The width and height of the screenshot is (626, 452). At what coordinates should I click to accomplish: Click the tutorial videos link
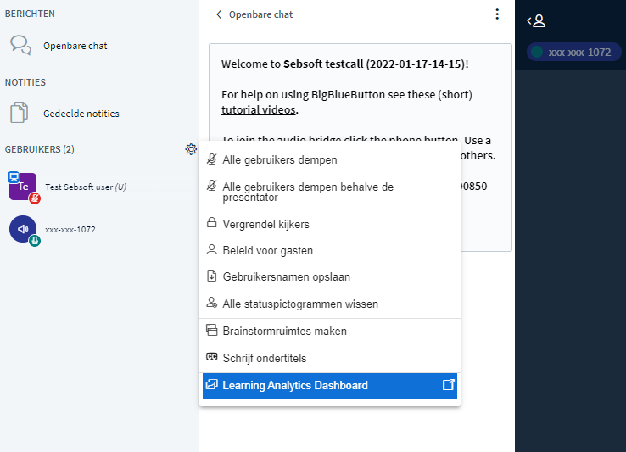(259, 109)
